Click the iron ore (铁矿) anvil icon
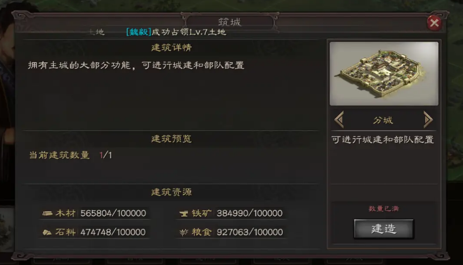The width and height of the screenshot is (463, 265). tap(184, 214)
